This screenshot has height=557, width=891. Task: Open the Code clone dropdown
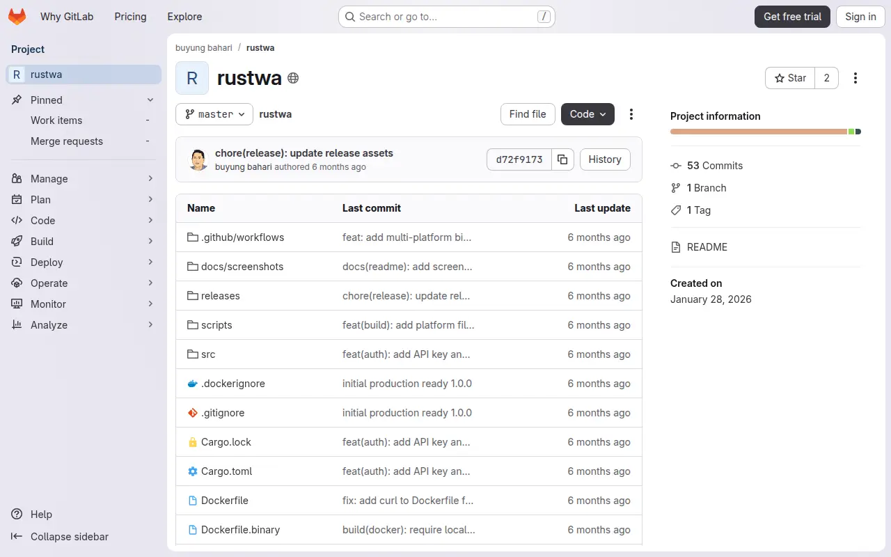point(588,114)
